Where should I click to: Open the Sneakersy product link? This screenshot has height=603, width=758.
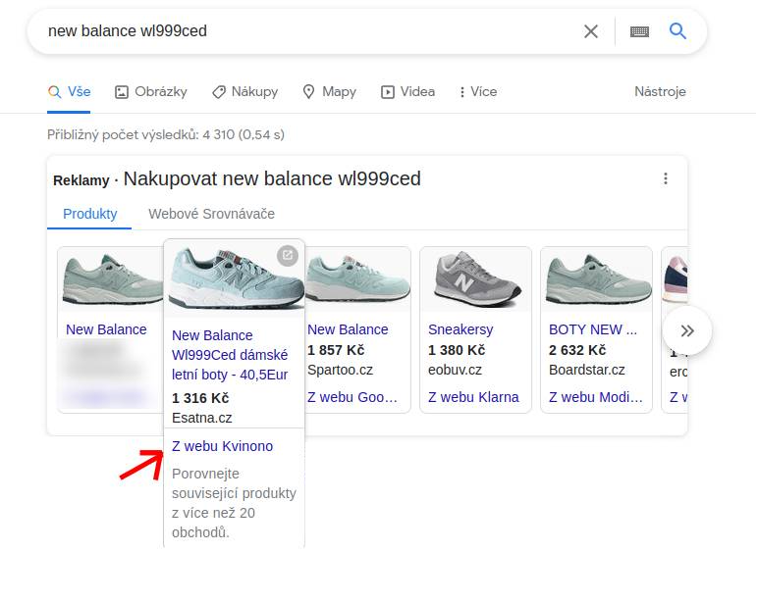tap(460, 329)
